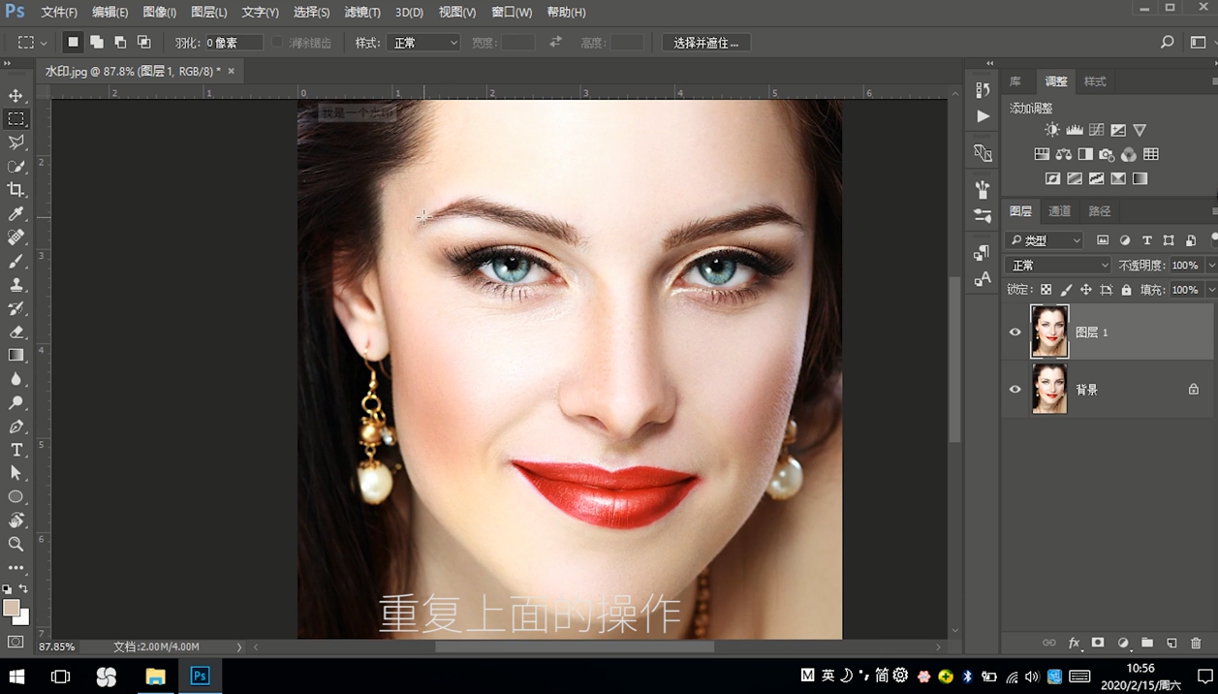The width and height of the screenshot is (1218, 694).
Task: Switch to the 路径 tab
Action: [1100, 211]
